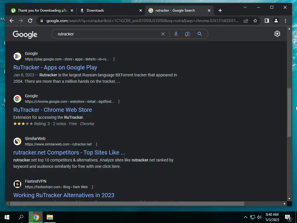This screenshot has height=223, width=297.
Task: Open Windows taskbar search
Action: 21,217
